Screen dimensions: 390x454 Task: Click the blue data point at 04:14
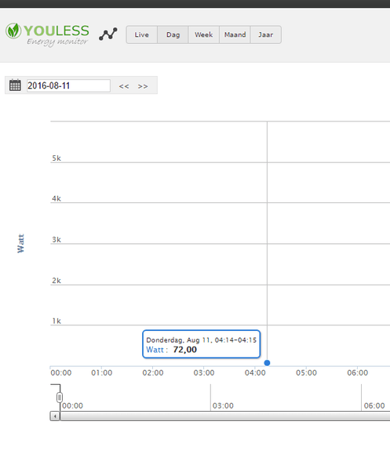coord(267,363)
